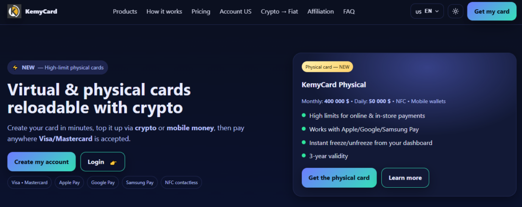522x207 pixels.
Task: Select the Visa • Mastercard chip
Action: [30, 182]
